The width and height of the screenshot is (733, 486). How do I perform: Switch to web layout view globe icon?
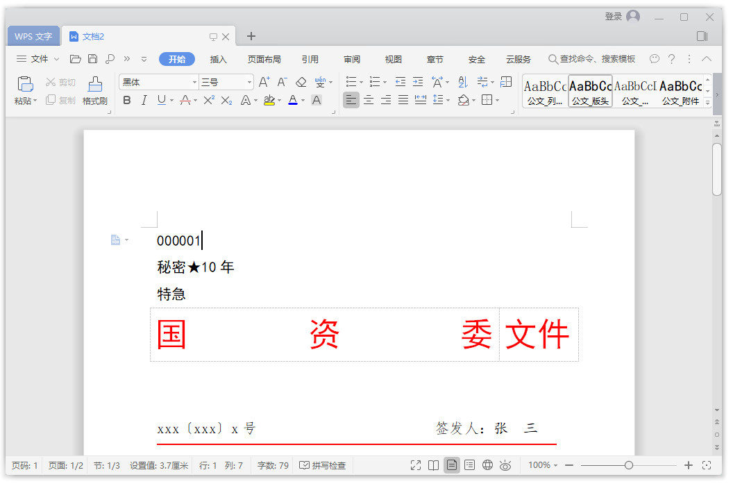487,465
